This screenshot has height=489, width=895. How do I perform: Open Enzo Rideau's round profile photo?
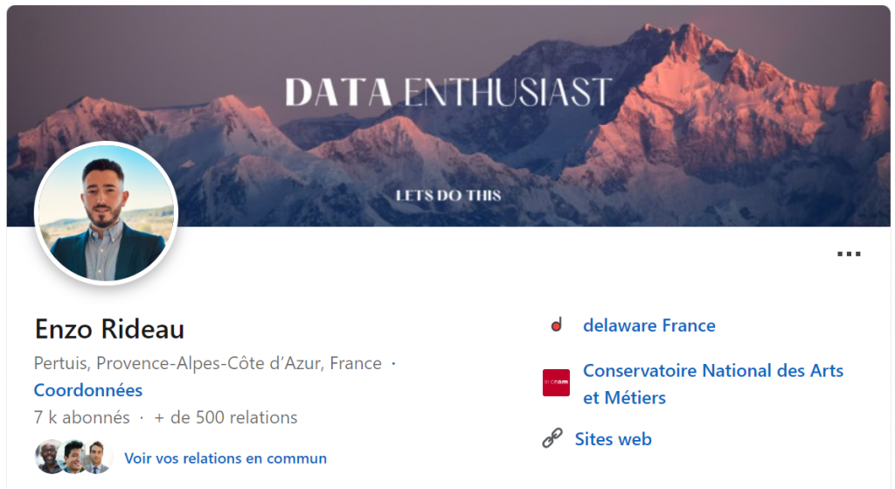pyautogui.click(x=106, y=213)
